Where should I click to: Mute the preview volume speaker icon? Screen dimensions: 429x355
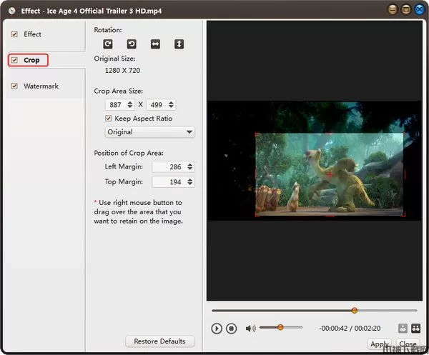[x=250, y=329]
